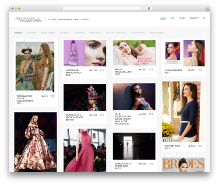Click views eye icon on Chovain card
The height and width of the screenshot is (185, 219).
tap(189, 70)
